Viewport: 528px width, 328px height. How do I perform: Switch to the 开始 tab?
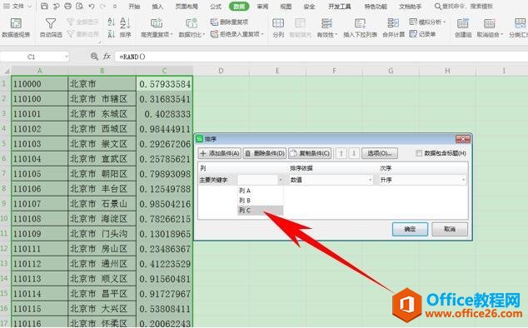coord(134,7)
